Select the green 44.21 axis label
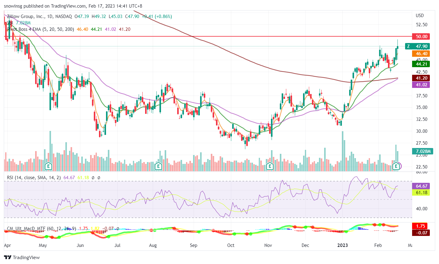Viewport: 439px width, 264px height. click(421, 64)
